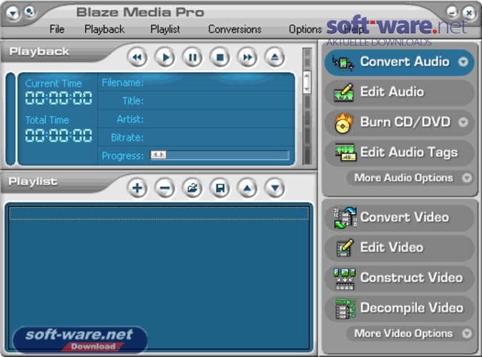482x357 pixels.
Task: Open the Playback menu
Action: pos(104,29)
